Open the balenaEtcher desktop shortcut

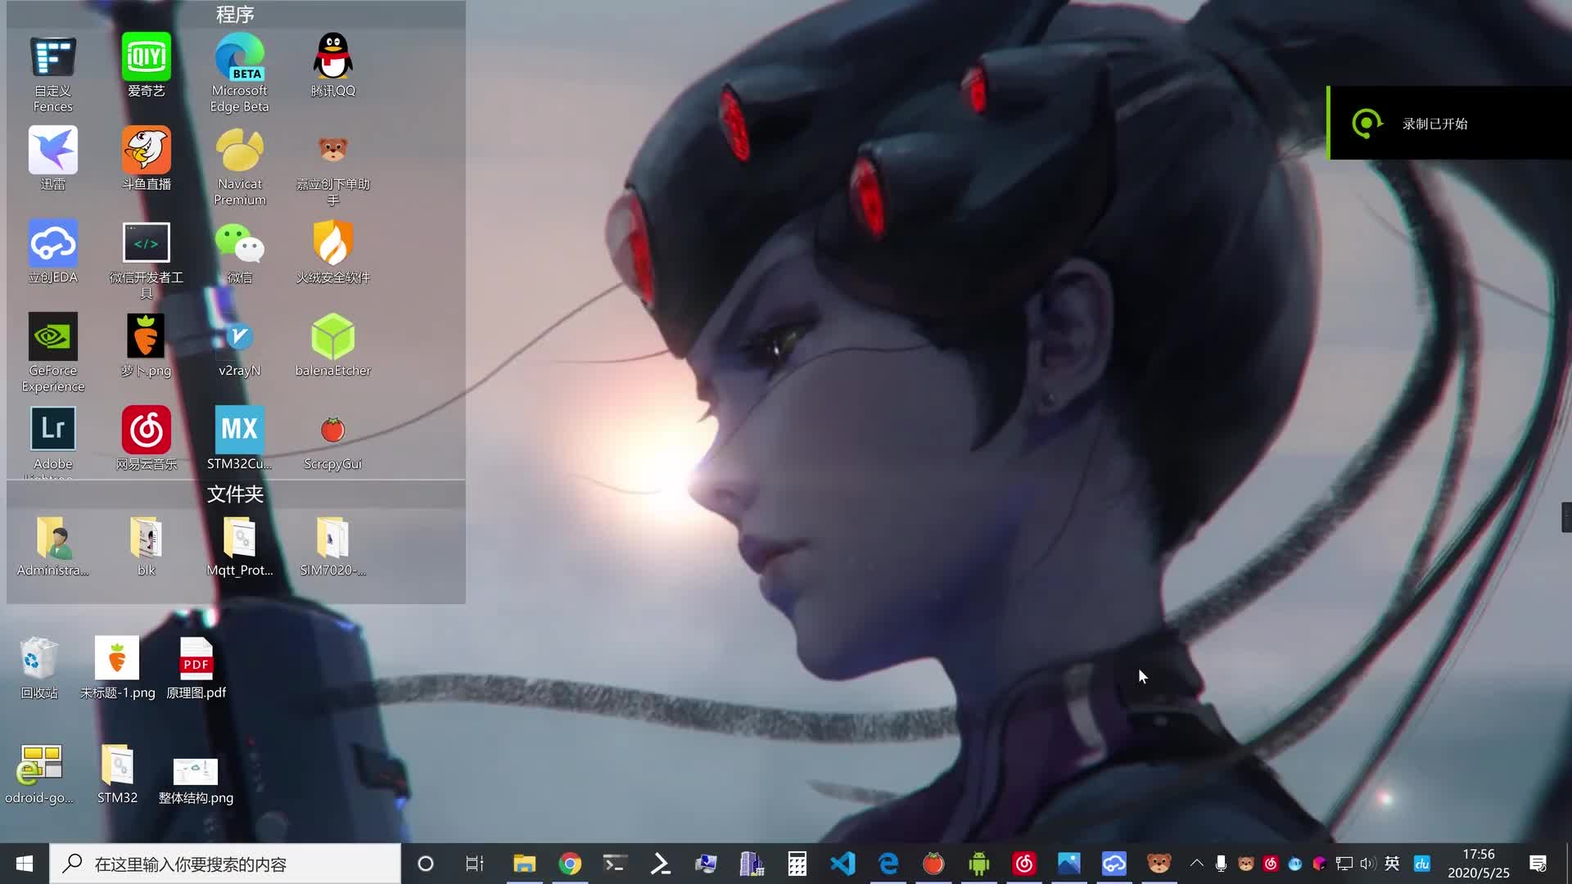pyautogui.click(x=333, y=345)
